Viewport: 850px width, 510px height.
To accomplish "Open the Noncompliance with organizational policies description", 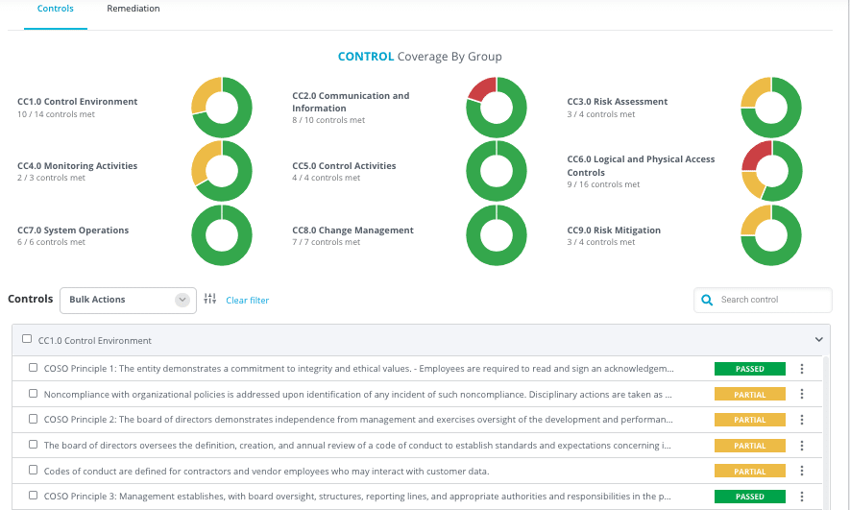I will pyautogui.click(x=358, y=395).
